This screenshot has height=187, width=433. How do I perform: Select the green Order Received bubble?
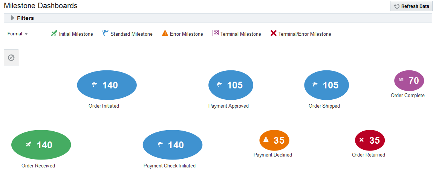41,145
